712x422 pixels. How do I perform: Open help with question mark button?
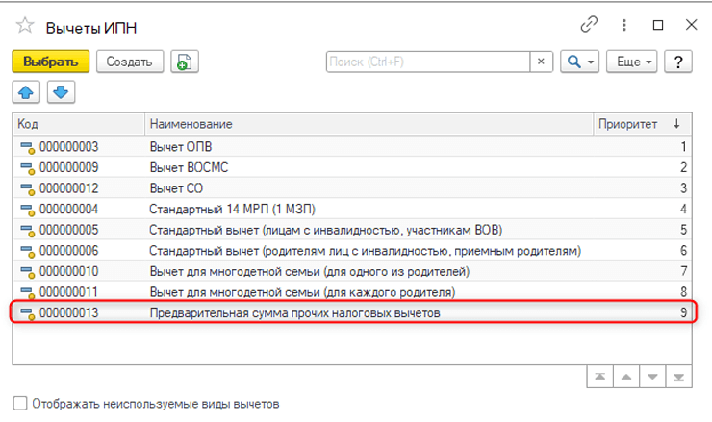pyautogui.click(x=679, y=62)
